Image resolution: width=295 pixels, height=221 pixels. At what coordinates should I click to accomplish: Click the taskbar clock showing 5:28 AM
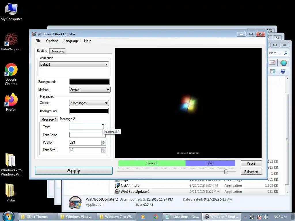pos(280,217)
